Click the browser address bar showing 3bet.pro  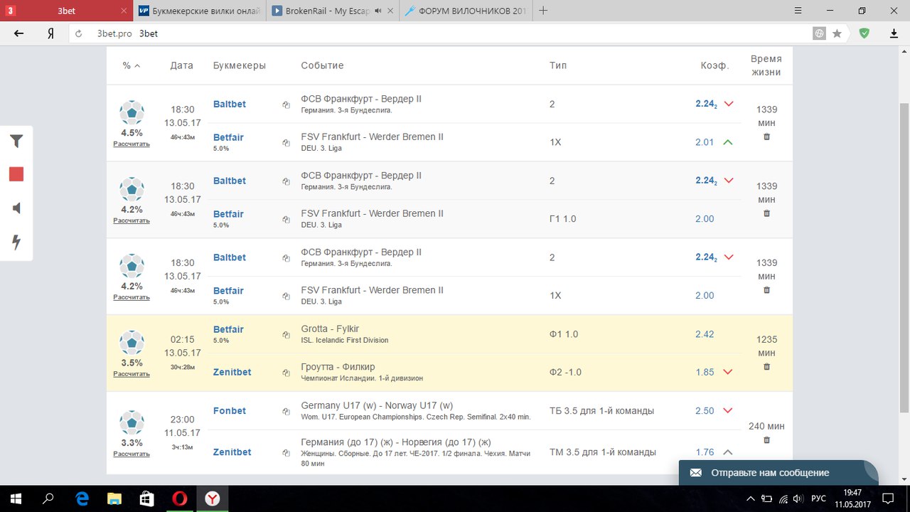tap(427, 33)
